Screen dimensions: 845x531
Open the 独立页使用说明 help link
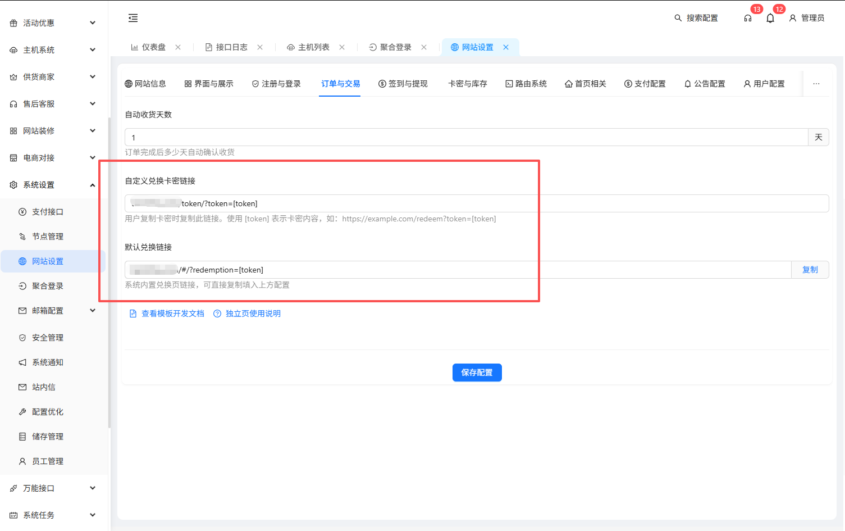(253, 314)
